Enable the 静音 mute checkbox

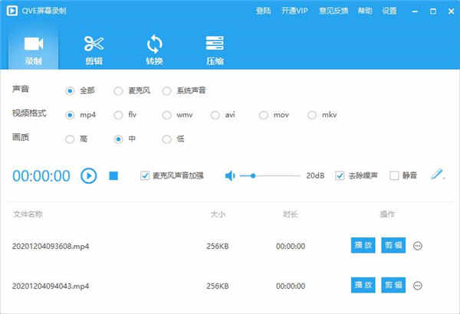(394, 175)
